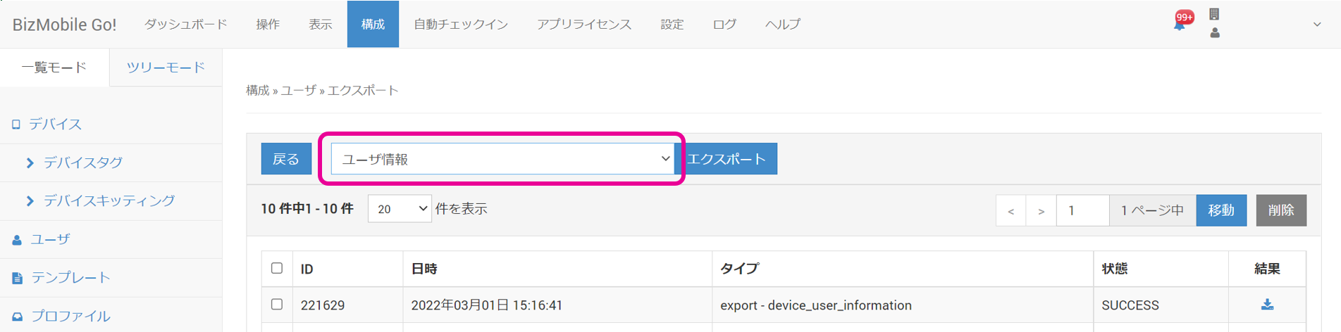Open the items-per-page dropdown showing 20
The image size is (1341, 332).
[400, 209]
